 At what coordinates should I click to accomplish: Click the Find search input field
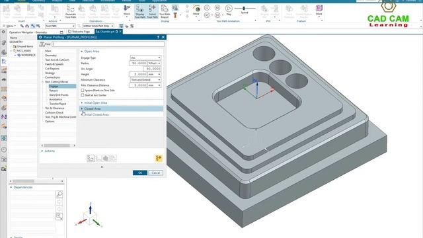pyautogui.click(x=108, y=44)
